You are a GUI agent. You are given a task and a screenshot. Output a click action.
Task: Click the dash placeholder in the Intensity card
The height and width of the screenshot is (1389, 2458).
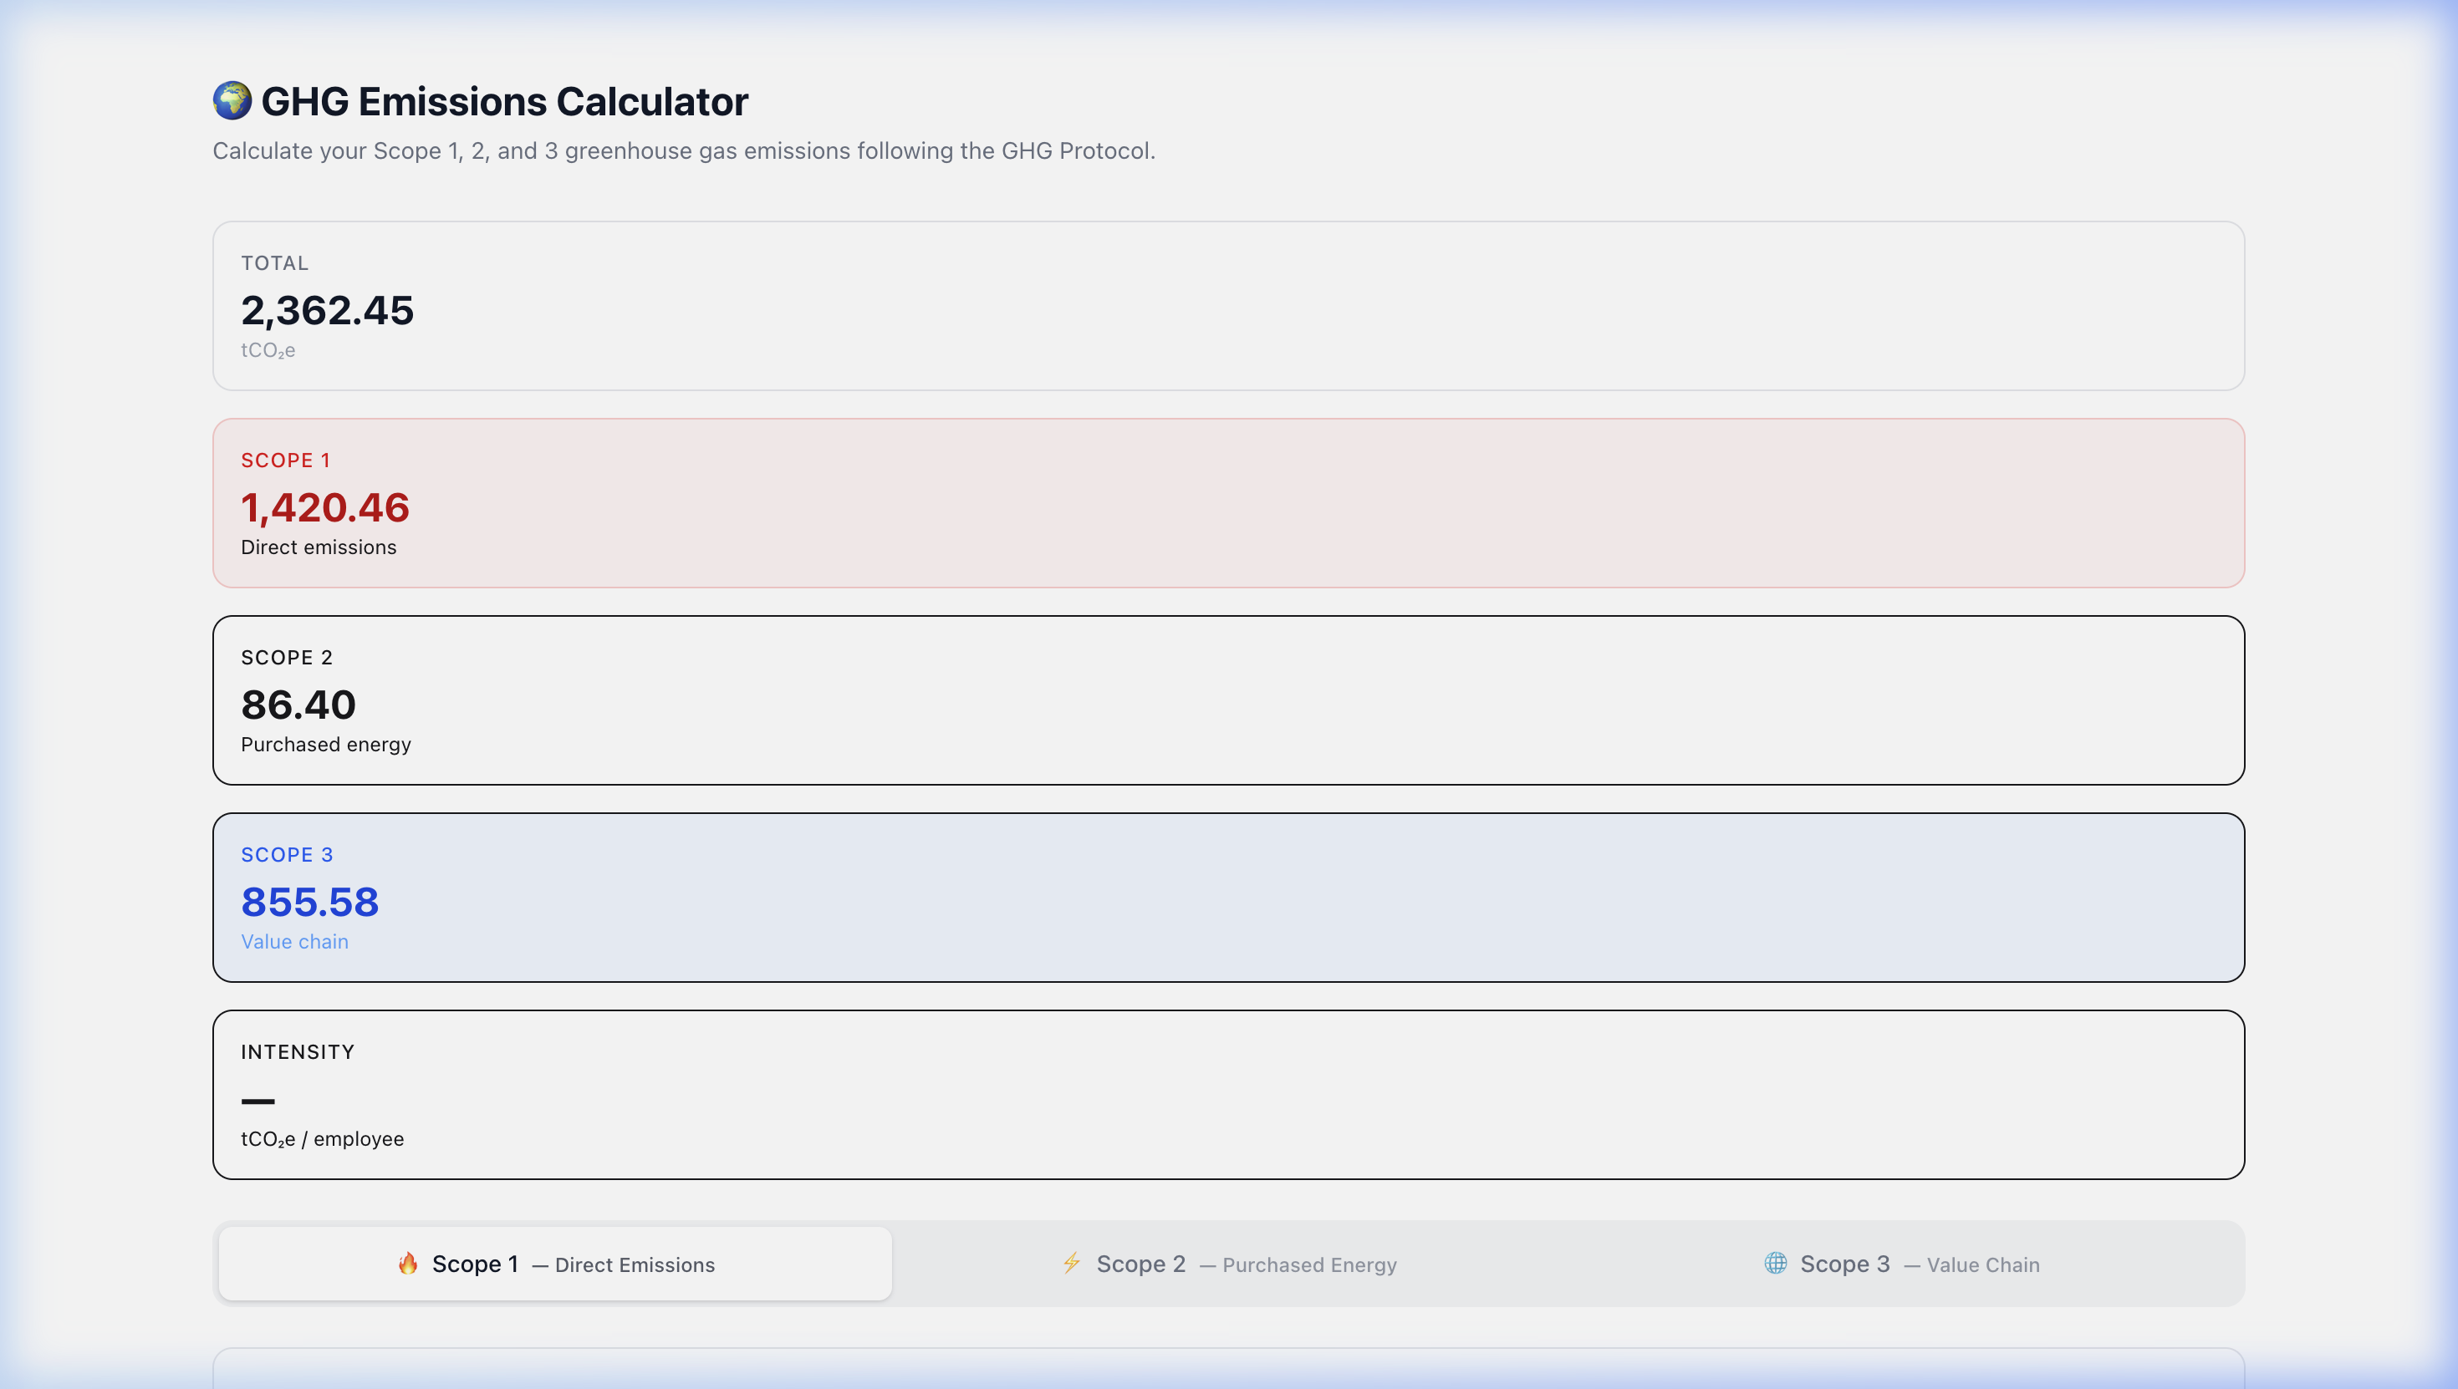click(258, 1100)
